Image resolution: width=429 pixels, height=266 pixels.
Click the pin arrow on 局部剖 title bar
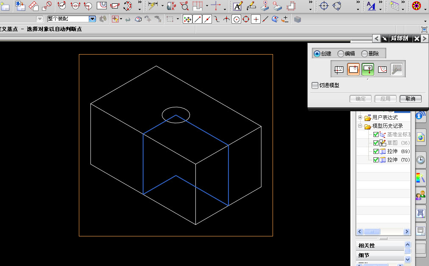coord(384,38)
